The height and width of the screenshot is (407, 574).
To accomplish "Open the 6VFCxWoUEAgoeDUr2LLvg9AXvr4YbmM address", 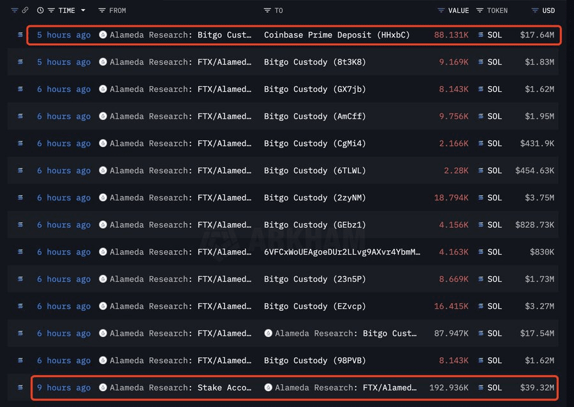I will coord(342,252).
